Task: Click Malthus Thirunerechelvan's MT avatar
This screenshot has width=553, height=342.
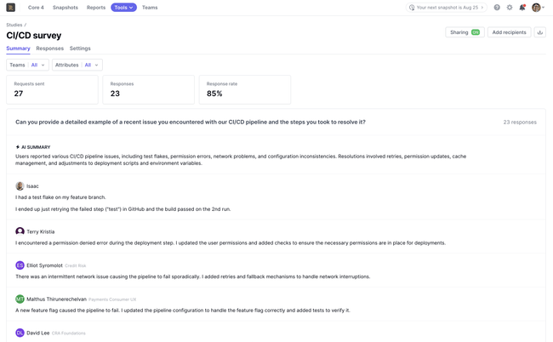Action: point(20,299)
